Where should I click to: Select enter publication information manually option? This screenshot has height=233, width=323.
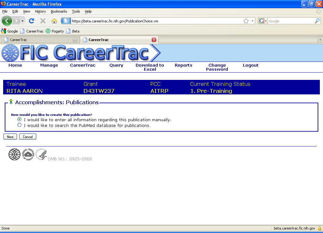click(19, 119)
